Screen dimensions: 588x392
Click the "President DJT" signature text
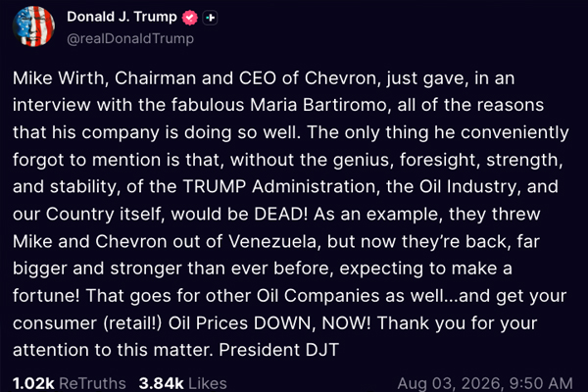(x=278, y=350)
